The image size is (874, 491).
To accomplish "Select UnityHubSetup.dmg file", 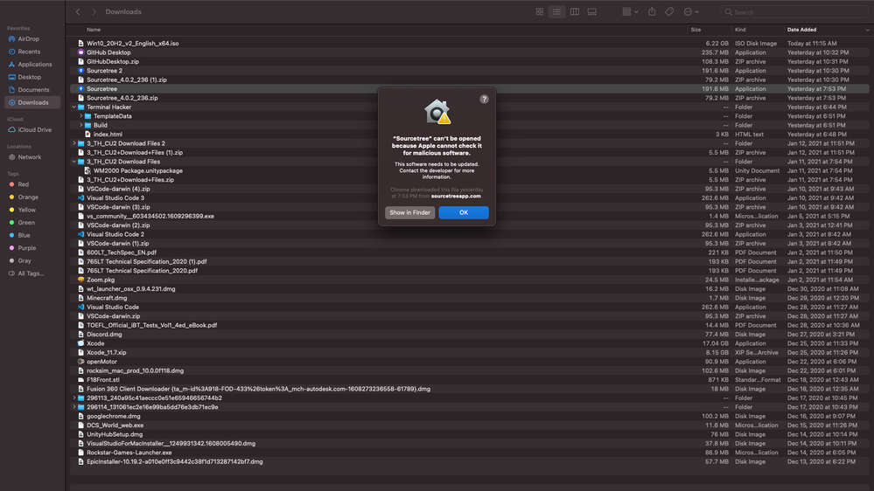I will click(x=115, y=434).
